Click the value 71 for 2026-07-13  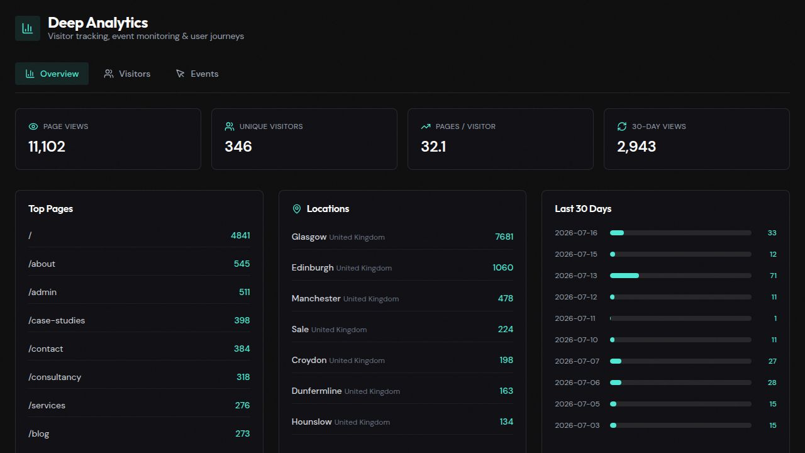pyautogui.click(x=774, y=276)
